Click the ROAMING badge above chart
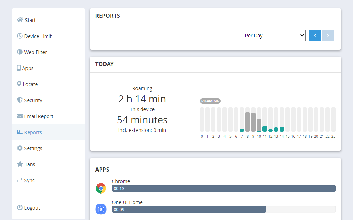The image size is (353, 220). click(210, 101)
